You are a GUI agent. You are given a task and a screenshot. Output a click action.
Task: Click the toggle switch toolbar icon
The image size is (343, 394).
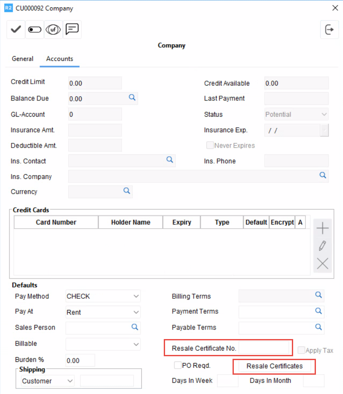(x=35, y=30)
